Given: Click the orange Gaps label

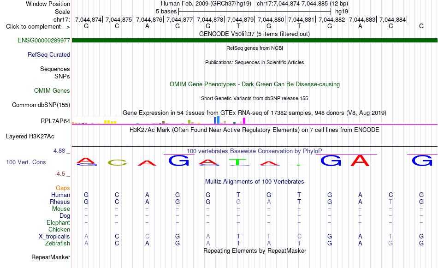Looking at the screenshot, I should (x=63, y=188).
